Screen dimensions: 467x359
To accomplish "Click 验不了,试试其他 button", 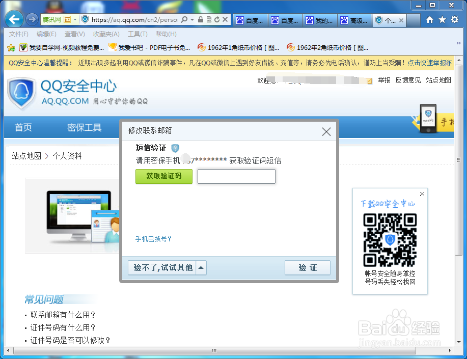I will coord(162,267).
